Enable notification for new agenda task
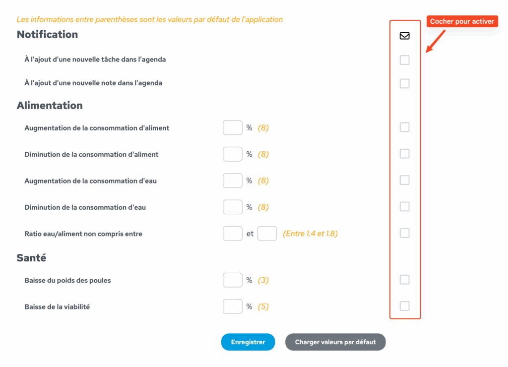508x367 pixels. pyautogui.click(x=404, y=60)
